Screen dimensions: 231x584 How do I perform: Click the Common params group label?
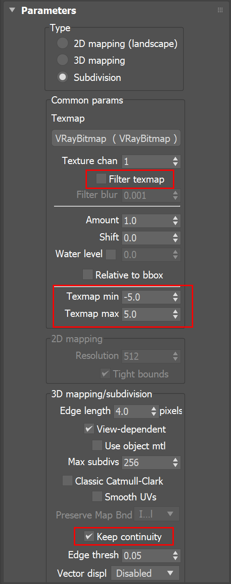click(x=87, y=100)
